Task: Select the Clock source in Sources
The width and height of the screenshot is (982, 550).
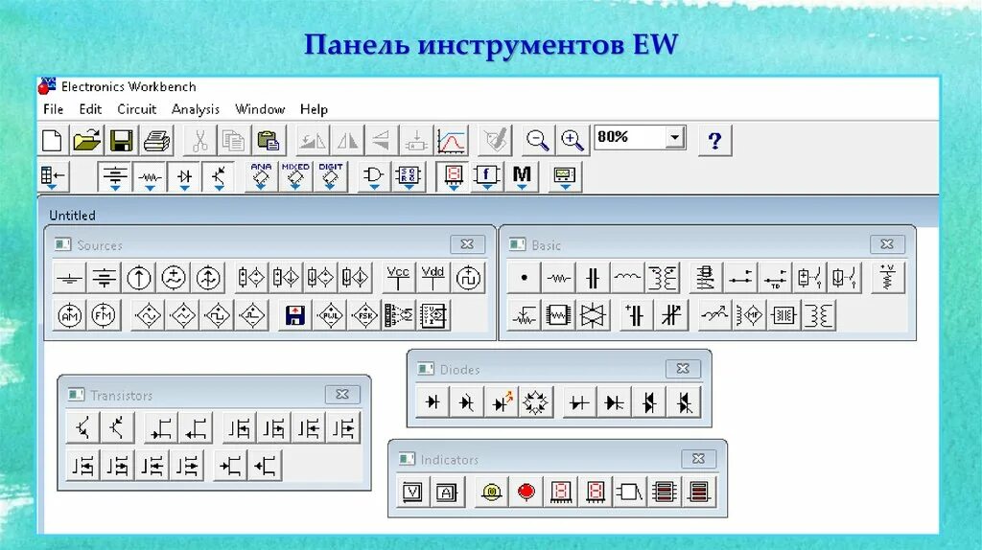Action: click(x=468, y=278)
